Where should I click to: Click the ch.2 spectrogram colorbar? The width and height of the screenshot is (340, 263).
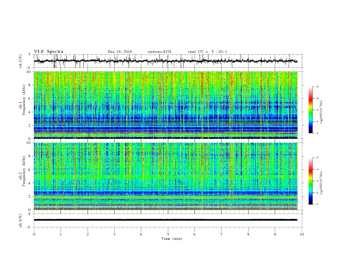click(x=311, y=181)
